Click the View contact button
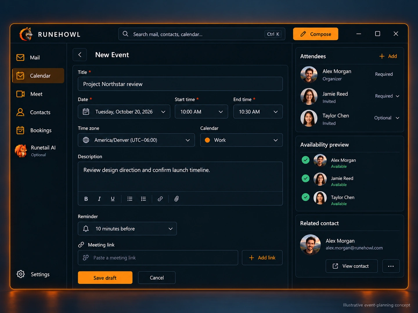This screenshot has height=313, width=418. [352, 266]
